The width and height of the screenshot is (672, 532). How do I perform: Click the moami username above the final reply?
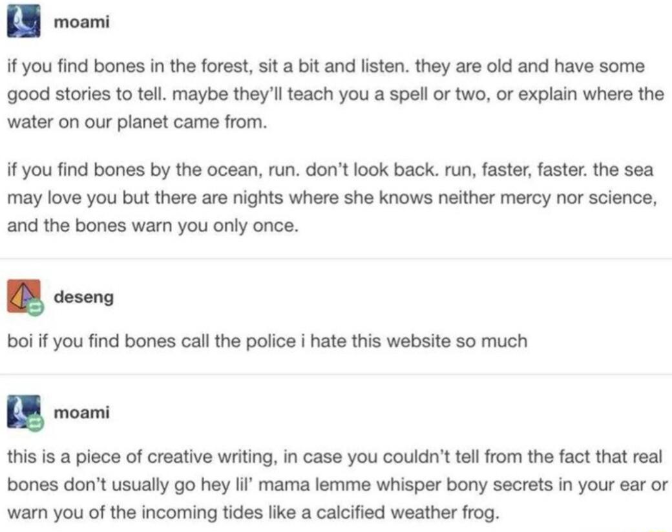pos(81,412)
